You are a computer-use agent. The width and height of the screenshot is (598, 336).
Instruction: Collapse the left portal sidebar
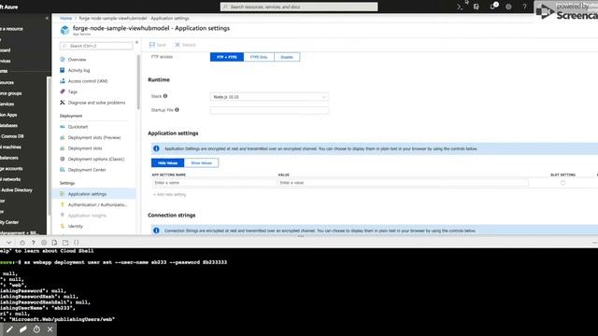pos(47,18)
